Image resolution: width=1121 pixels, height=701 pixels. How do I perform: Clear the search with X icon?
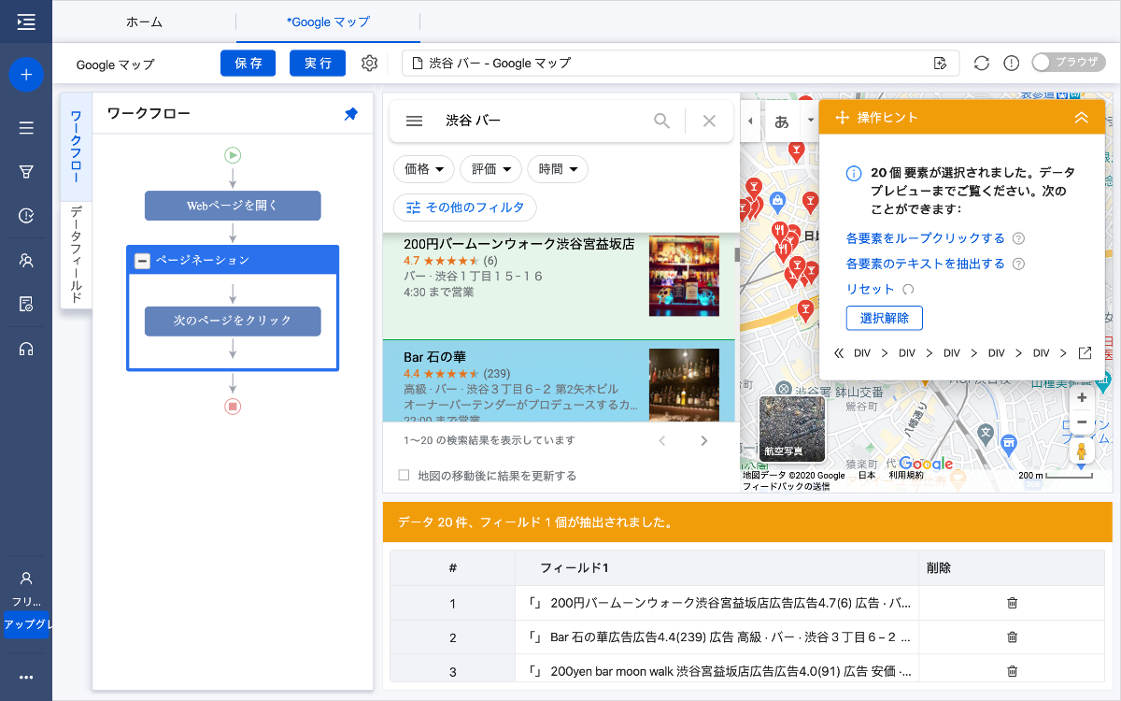pyautogui.click(x=709, y=121)
